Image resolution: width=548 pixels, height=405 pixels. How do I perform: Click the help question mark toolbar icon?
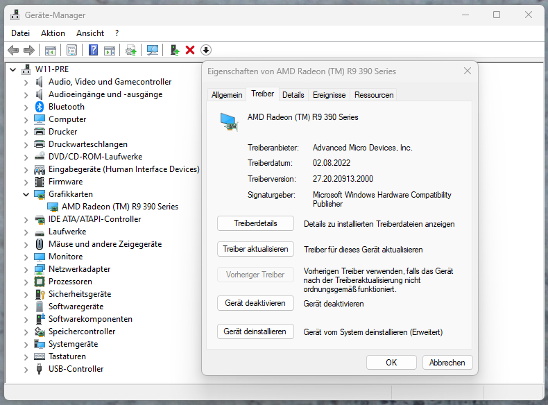click(94, 51)
